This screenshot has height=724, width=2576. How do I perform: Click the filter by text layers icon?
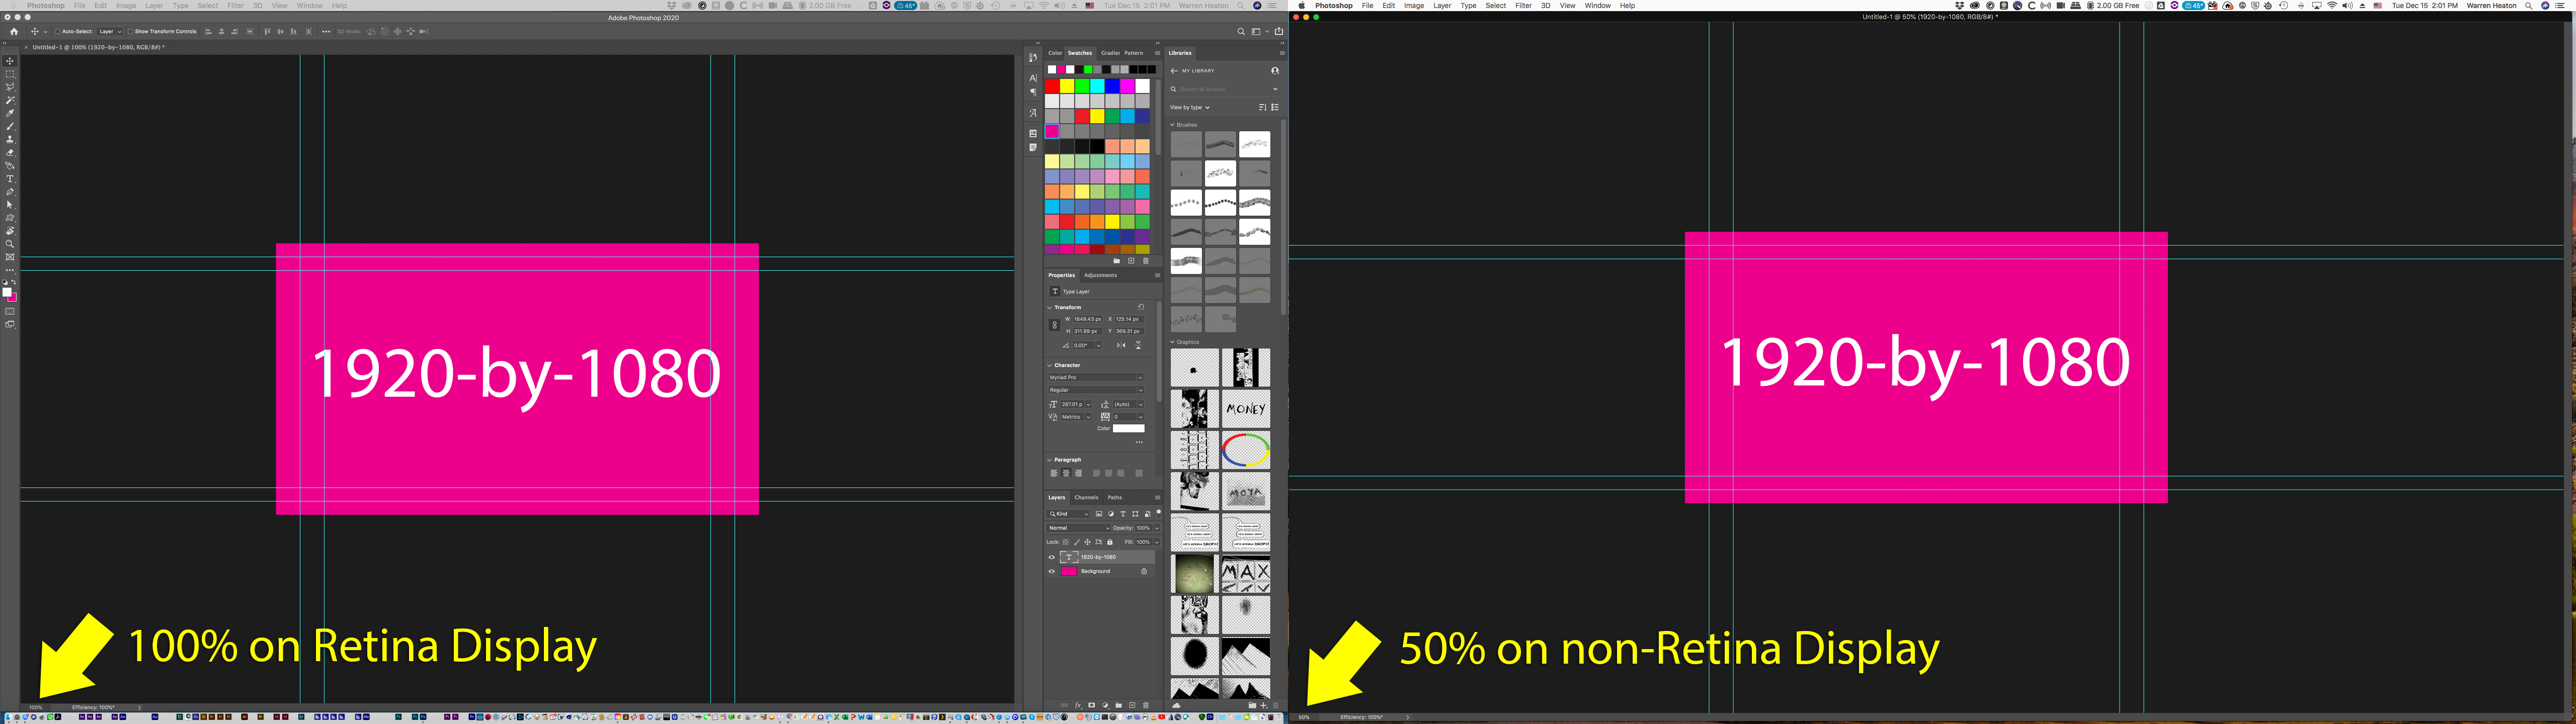(x=1122, y=513)
